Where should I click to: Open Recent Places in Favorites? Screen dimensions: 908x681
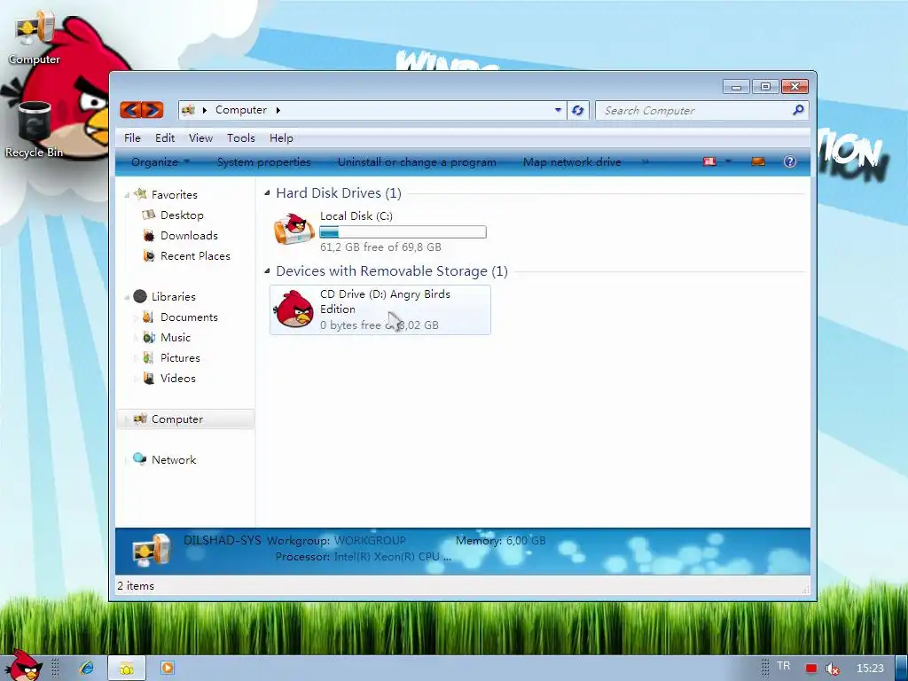tap(195, 256)
